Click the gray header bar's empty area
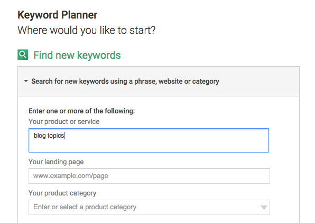 (259, 82)
